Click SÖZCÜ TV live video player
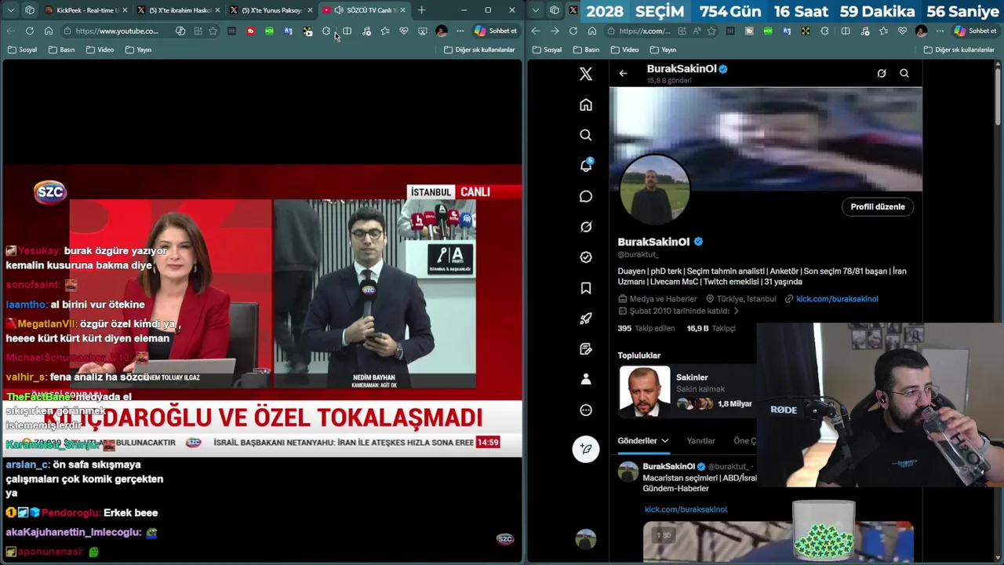Screen dimensions: 1004x565 (x=262, y=311)
